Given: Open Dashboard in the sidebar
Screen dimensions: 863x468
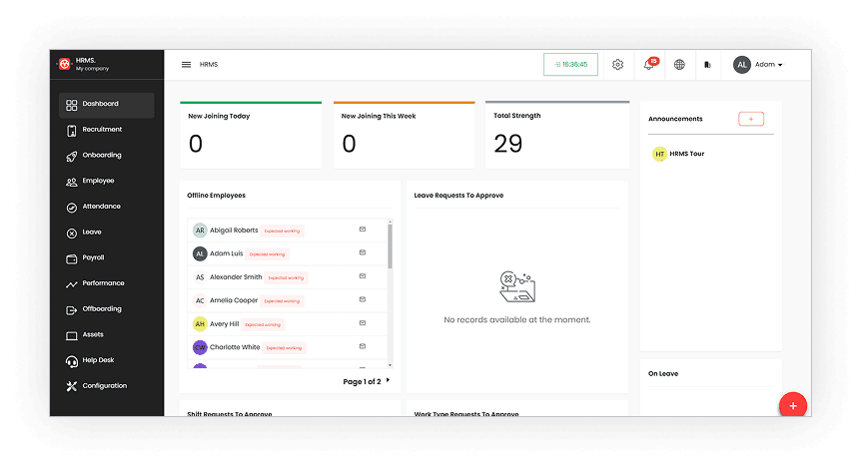Looking at the screenshot, I should [x=100, y=104].
